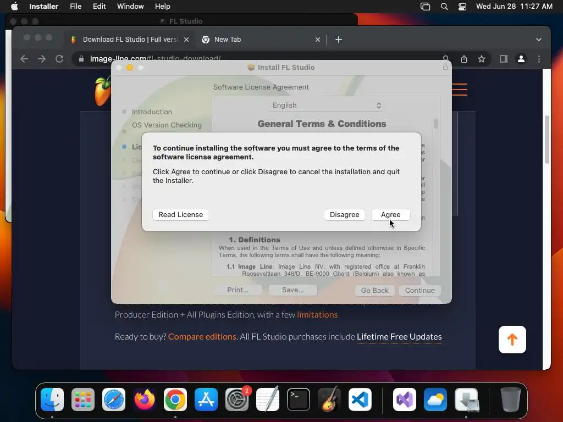
Task: Open Finder from the Dock
Action: [52, 399]
